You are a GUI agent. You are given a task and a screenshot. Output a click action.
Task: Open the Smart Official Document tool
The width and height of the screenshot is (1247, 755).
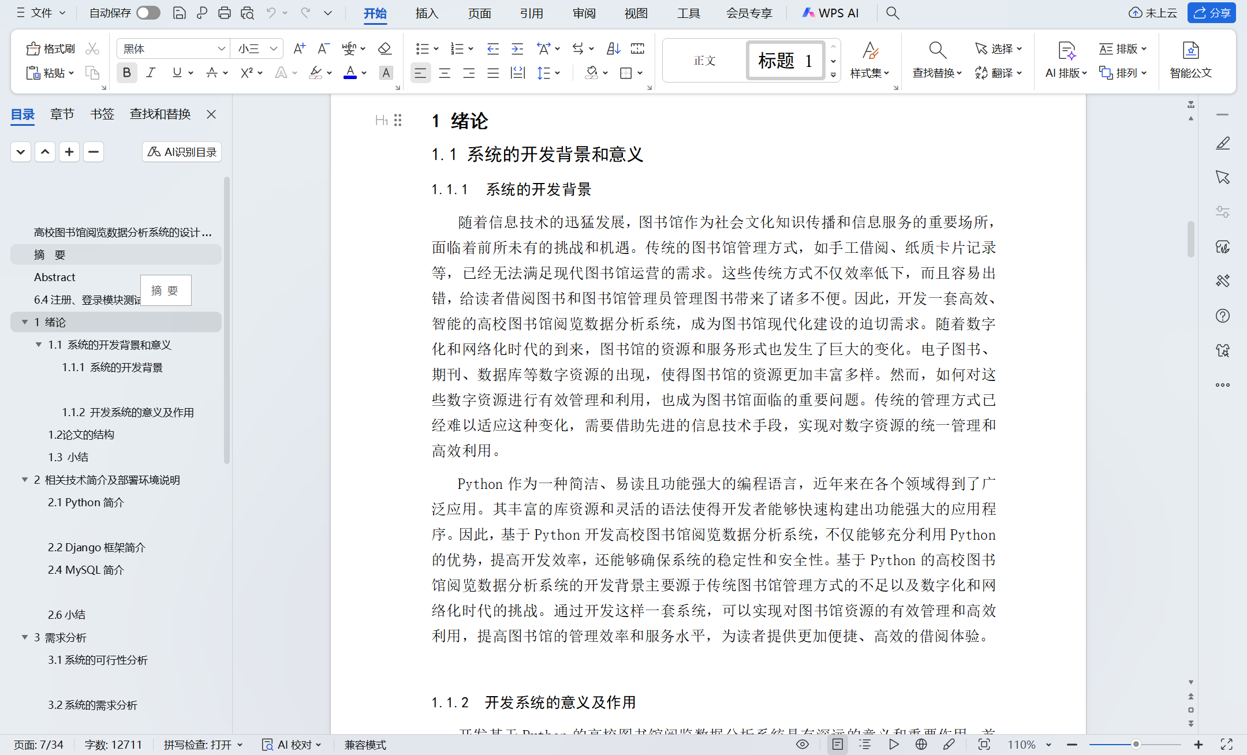1190,60
